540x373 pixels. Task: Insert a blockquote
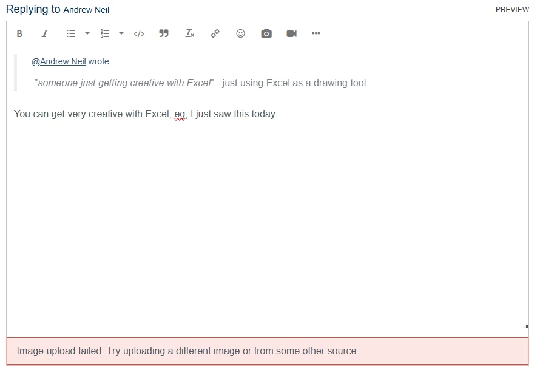[x=164, y=33]
